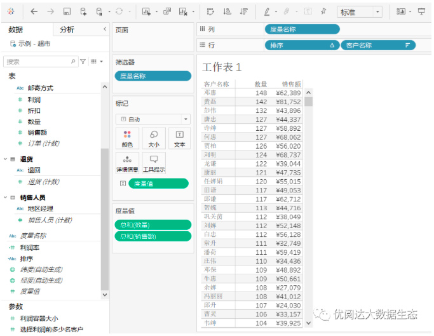Collapse the data pane with the arrow

(x=104, y=29)
